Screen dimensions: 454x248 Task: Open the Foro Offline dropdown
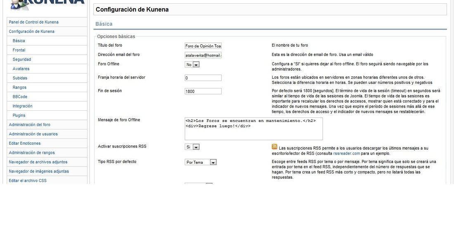pos(192,64)
